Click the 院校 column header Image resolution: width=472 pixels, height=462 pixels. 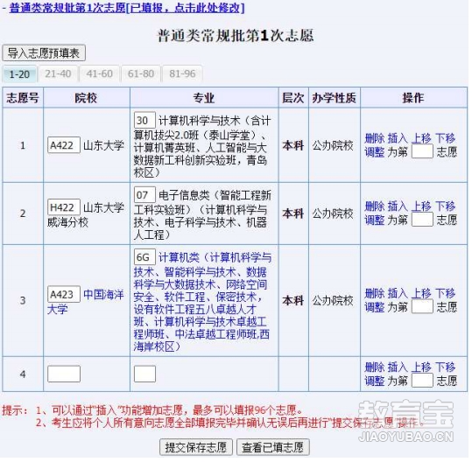tap(86, 98)
